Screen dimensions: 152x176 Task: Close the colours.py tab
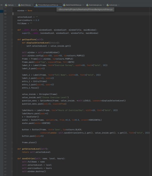pos(119,5)
